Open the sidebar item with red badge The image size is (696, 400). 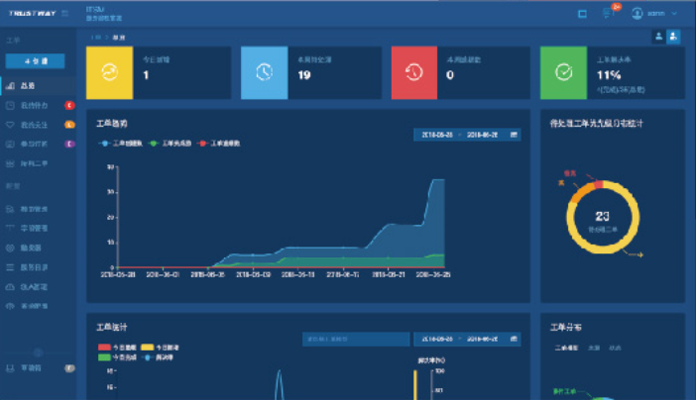(35, 105)
